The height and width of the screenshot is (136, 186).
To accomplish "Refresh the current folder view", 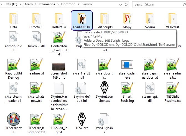I will click(x=126, y=4).
